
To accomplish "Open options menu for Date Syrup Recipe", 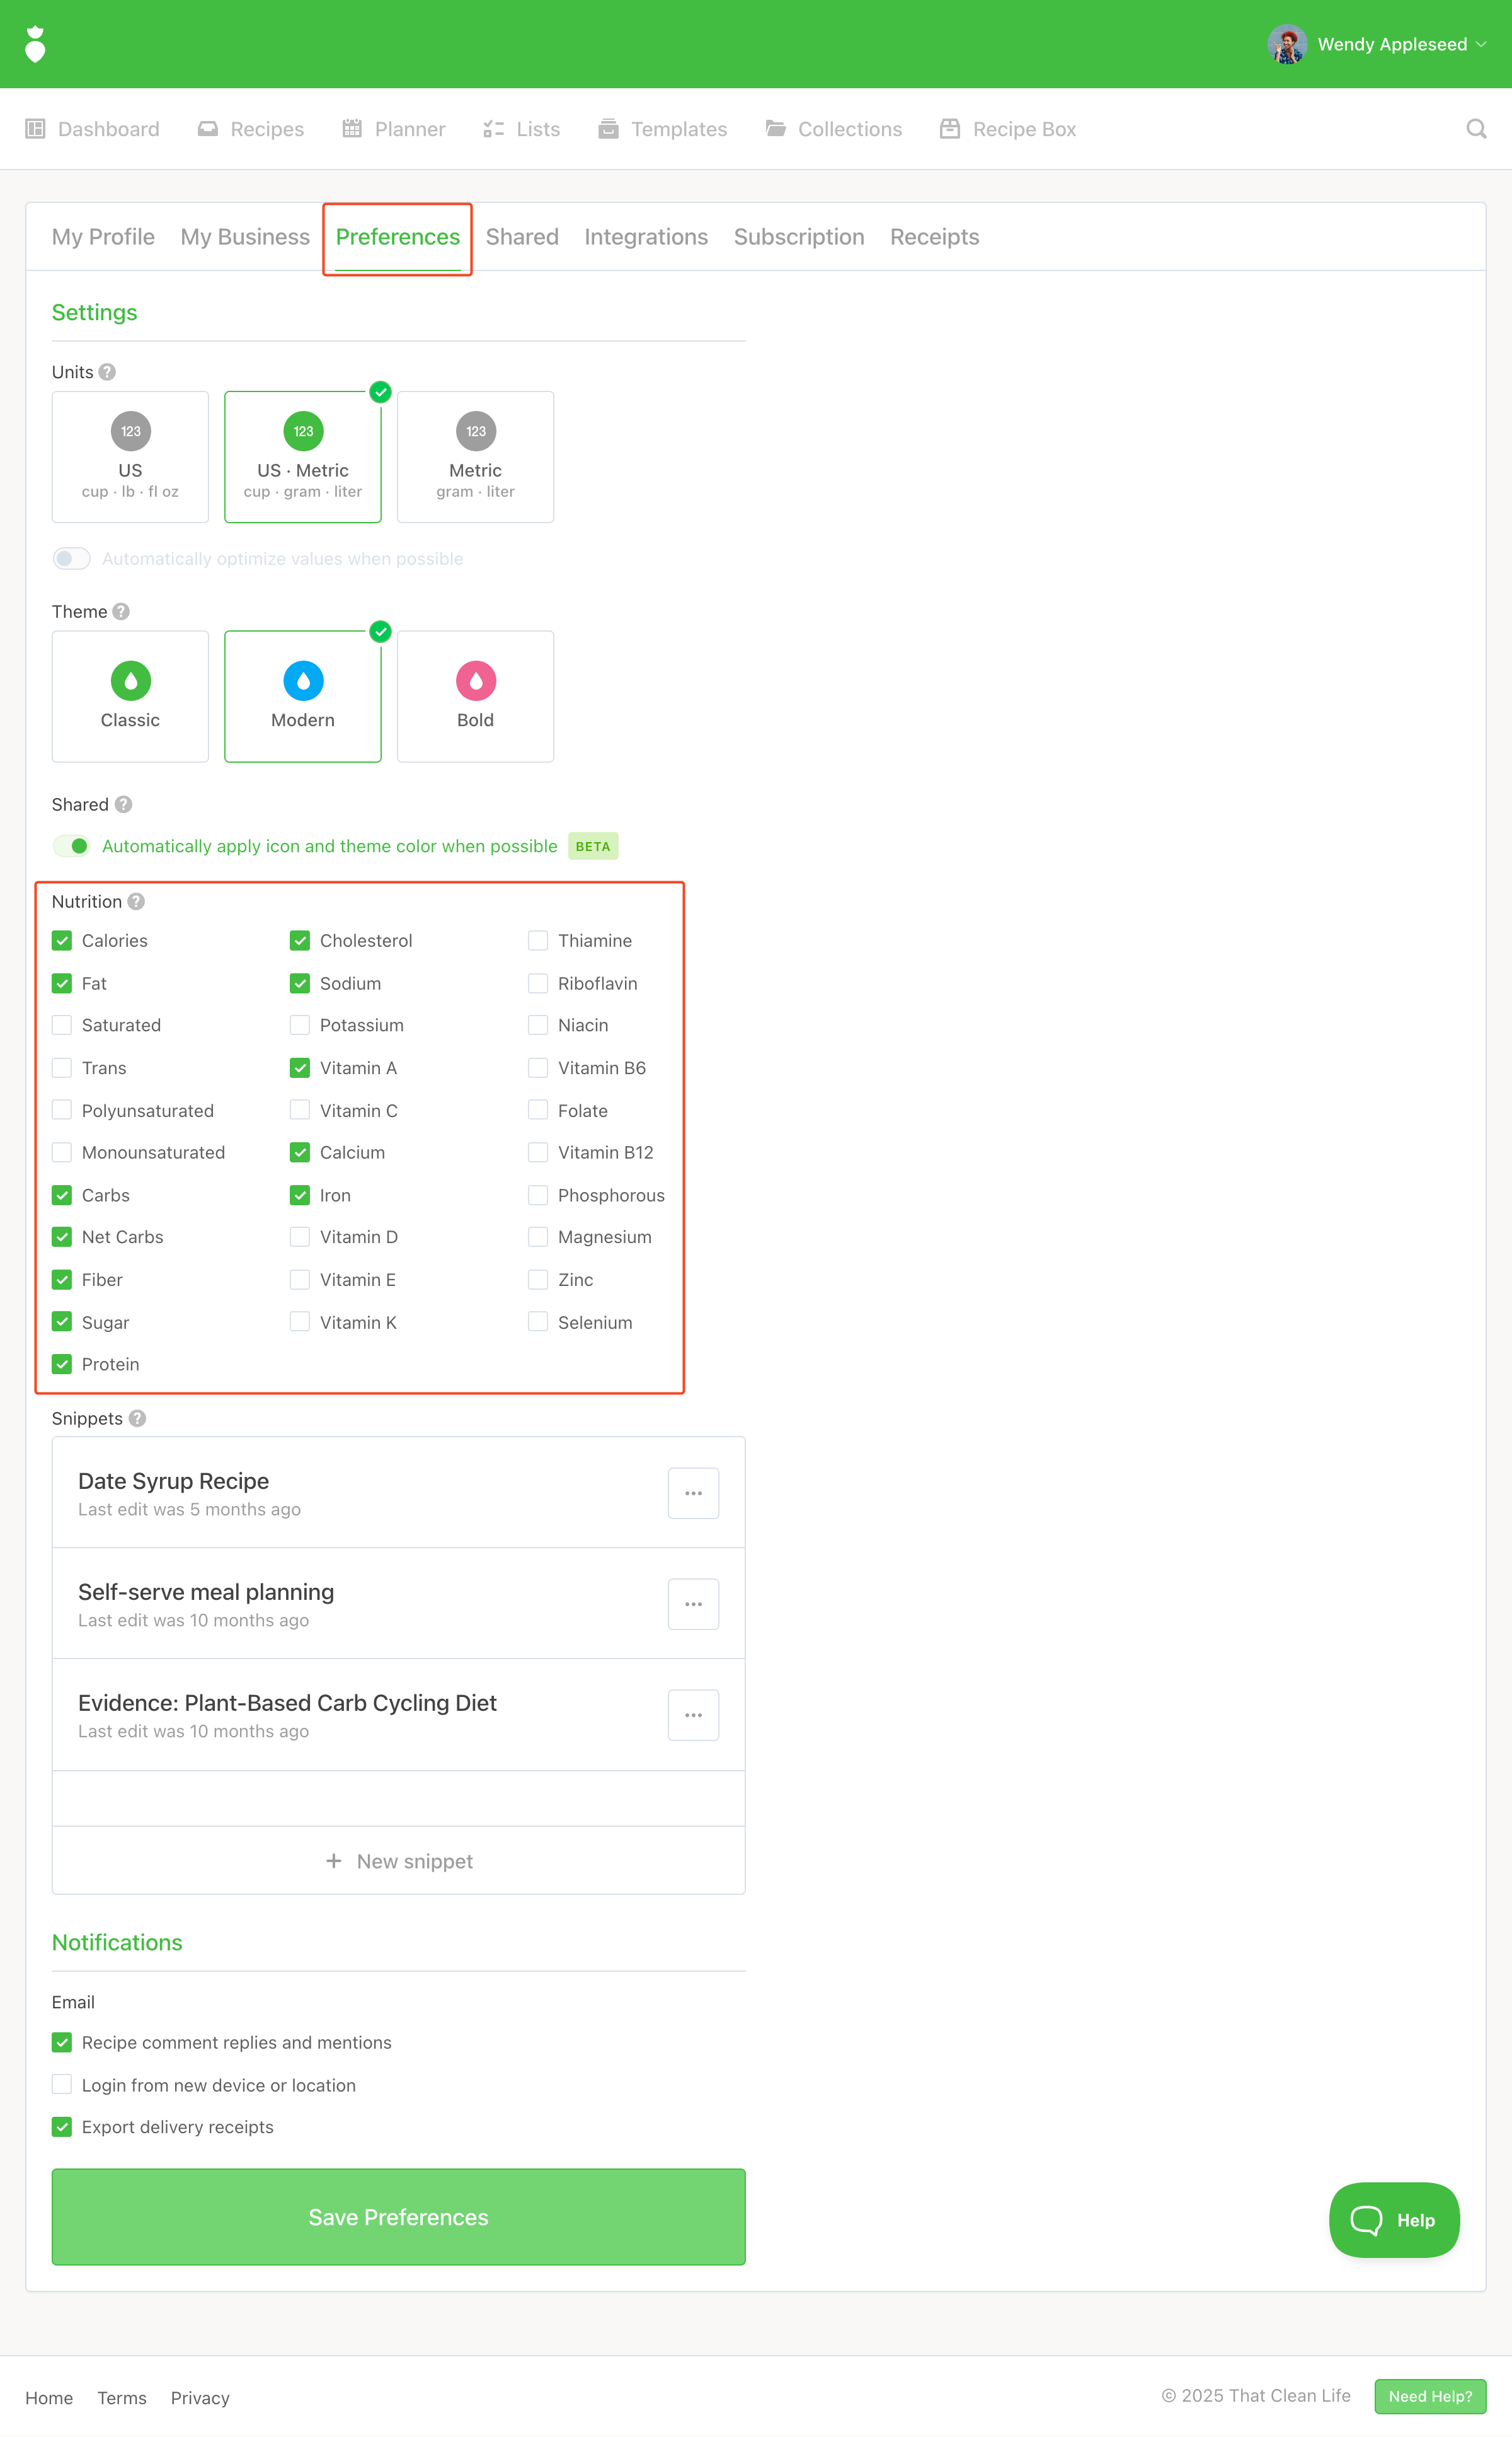I will tap(693, 1493).
